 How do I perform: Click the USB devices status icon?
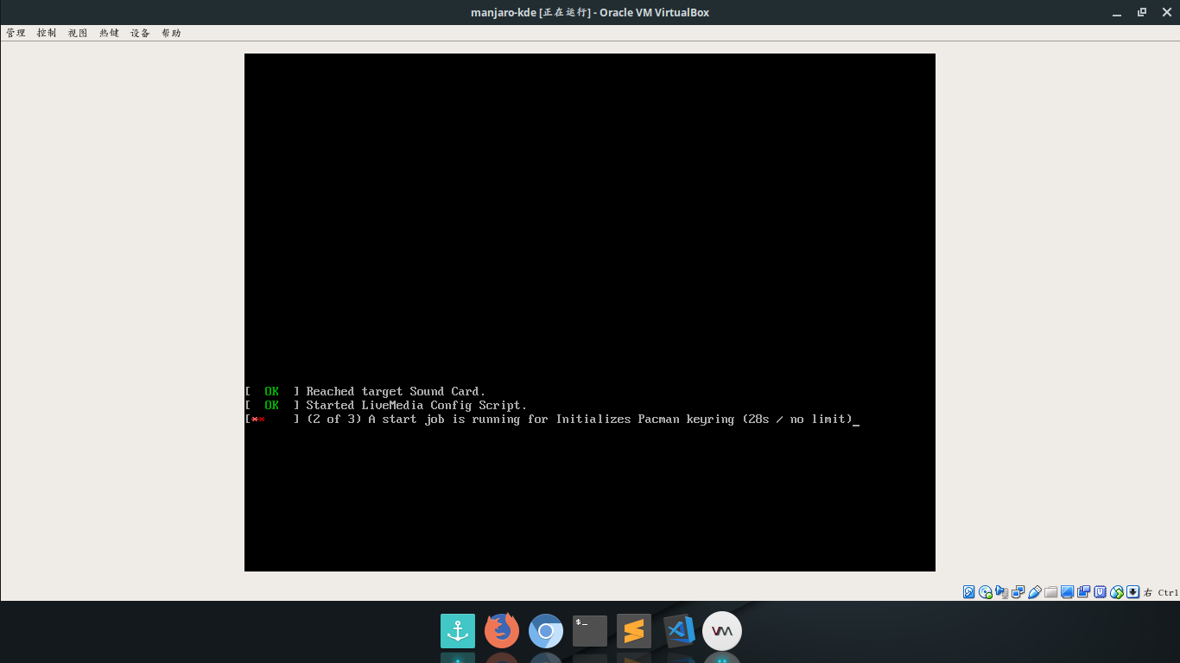tap(1035, 592)
